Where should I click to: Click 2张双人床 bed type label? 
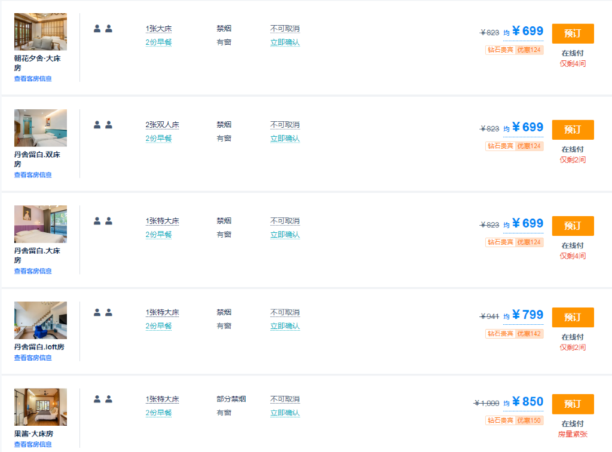(x=162, y=125)
